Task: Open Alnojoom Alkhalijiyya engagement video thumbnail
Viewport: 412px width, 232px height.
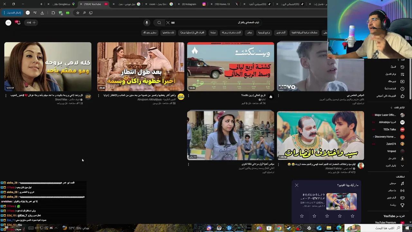Action: pos(141,67)
